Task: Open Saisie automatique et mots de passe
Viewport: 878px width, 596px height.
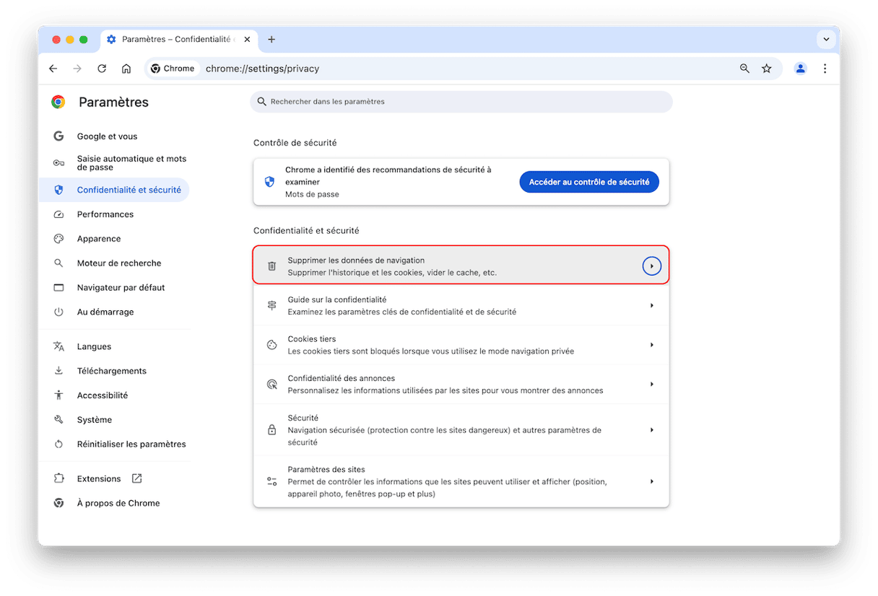Action: [131, 163]
